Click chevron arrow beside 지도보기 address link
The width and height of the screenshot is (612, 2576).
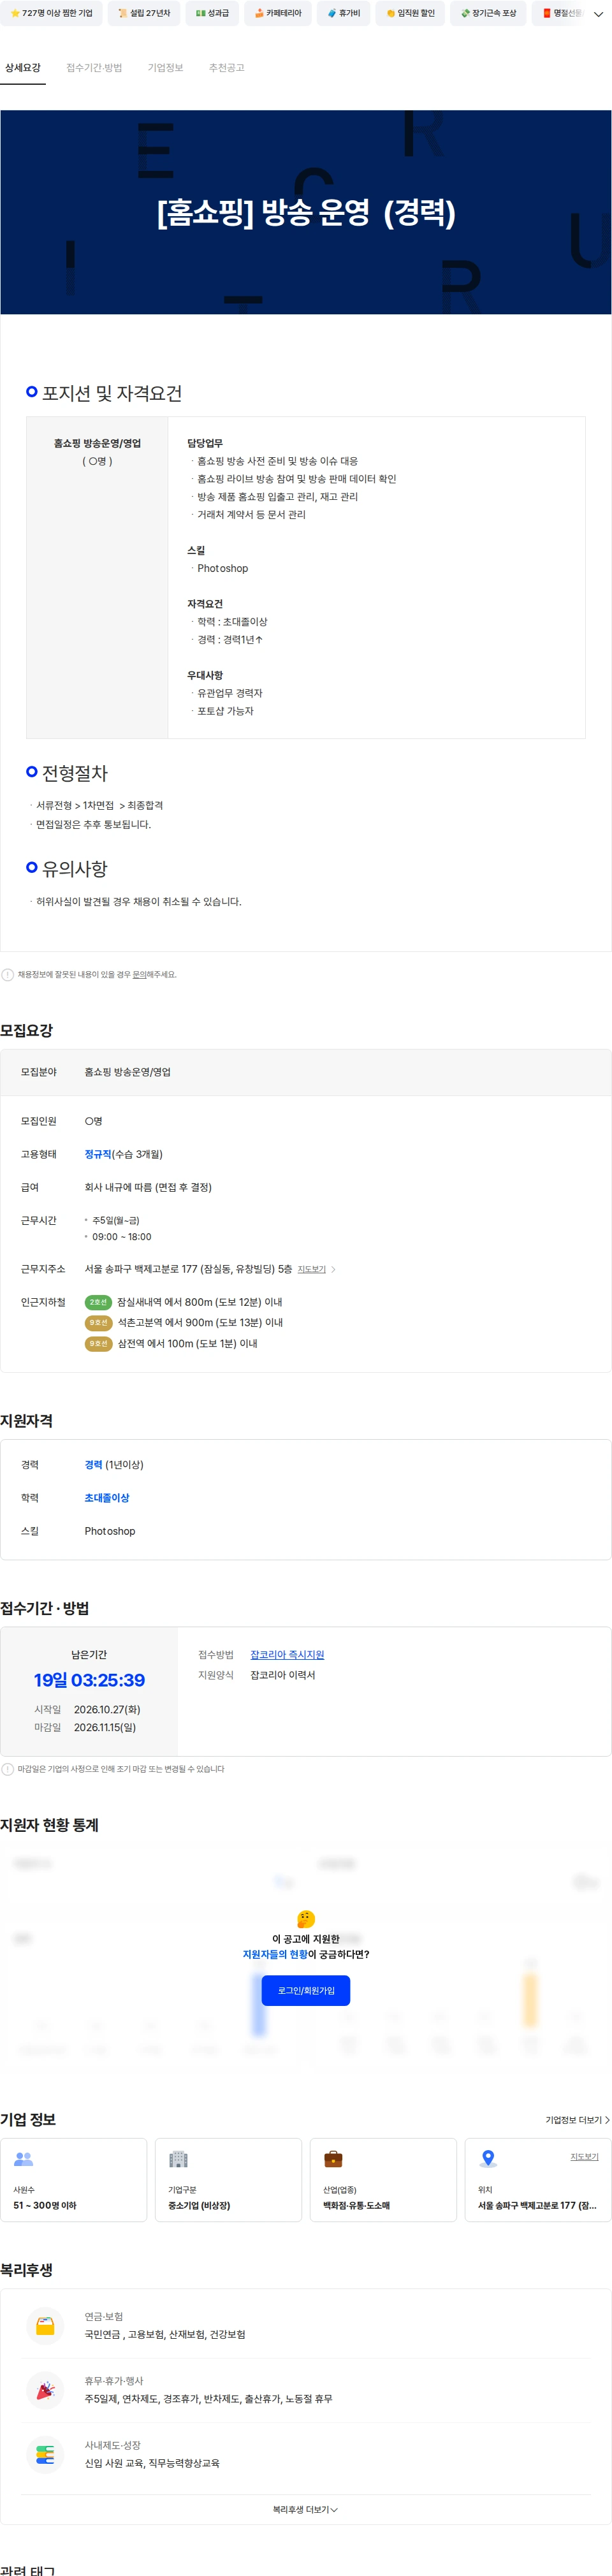pos(333,1269)
